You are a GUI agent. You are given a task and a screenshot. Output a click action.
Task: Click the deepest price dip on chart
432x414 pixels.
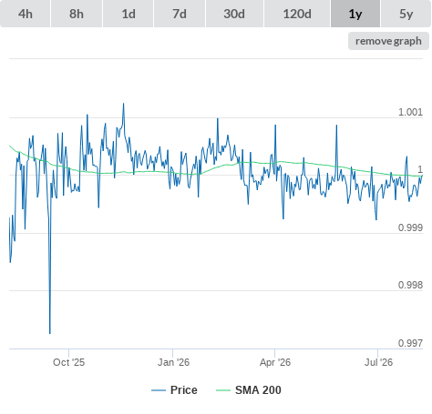pyautogui.click(x=50, y=333)
